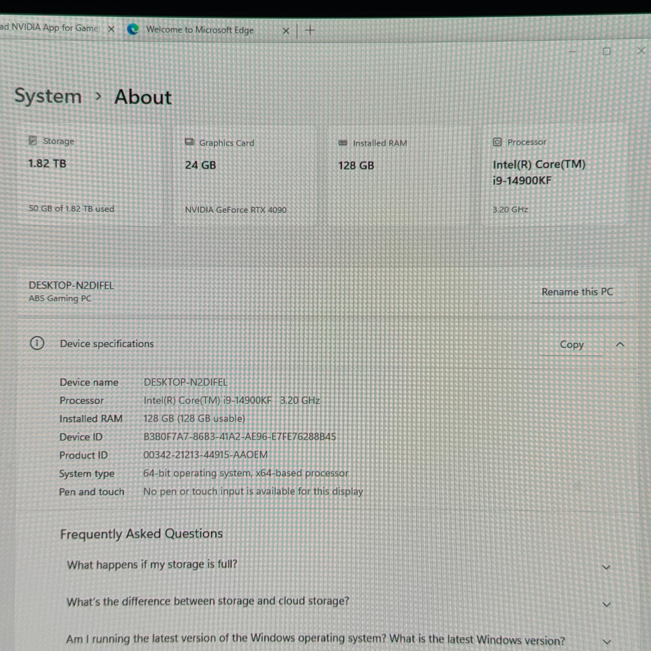Click the Device ID value
Image resolution: width=651 pixels, height=651 pixels.
pyautogui.click(x=240, y=437)
